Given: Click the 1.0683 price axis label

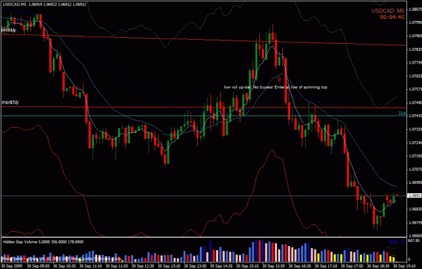Looking at the screenshot, I should pos(415,210).
